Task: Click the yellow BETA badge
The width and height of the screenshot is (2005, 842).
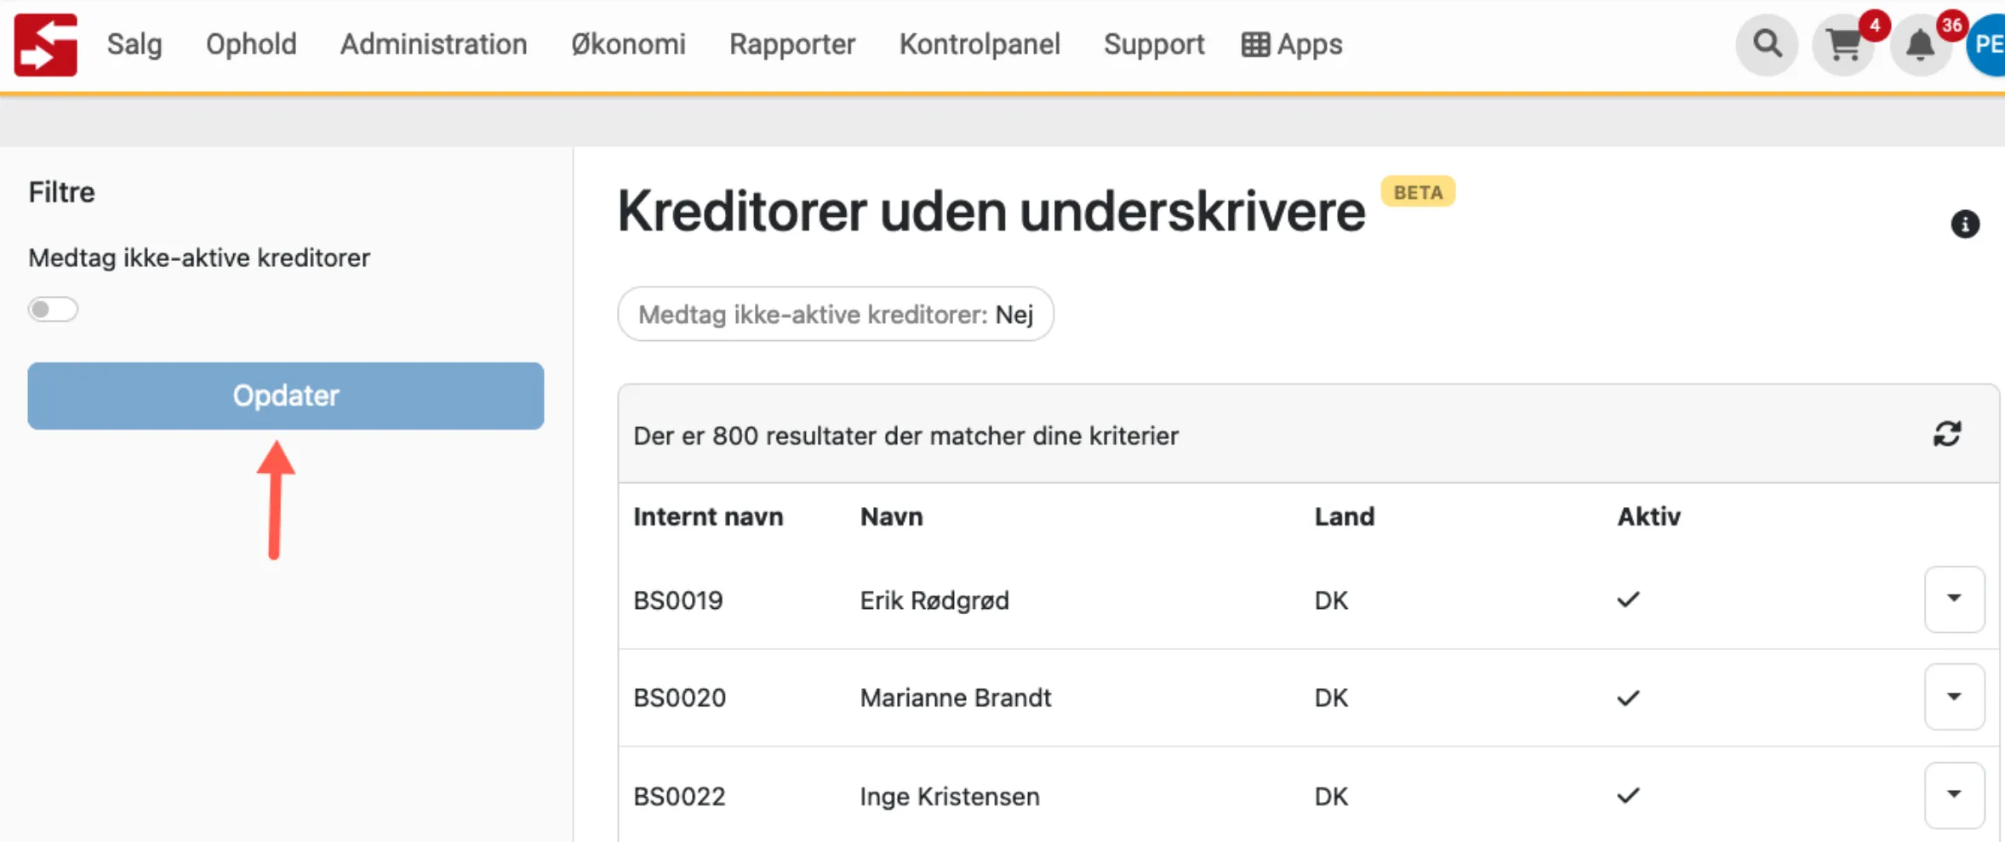Action: [x=1418, y=191]
